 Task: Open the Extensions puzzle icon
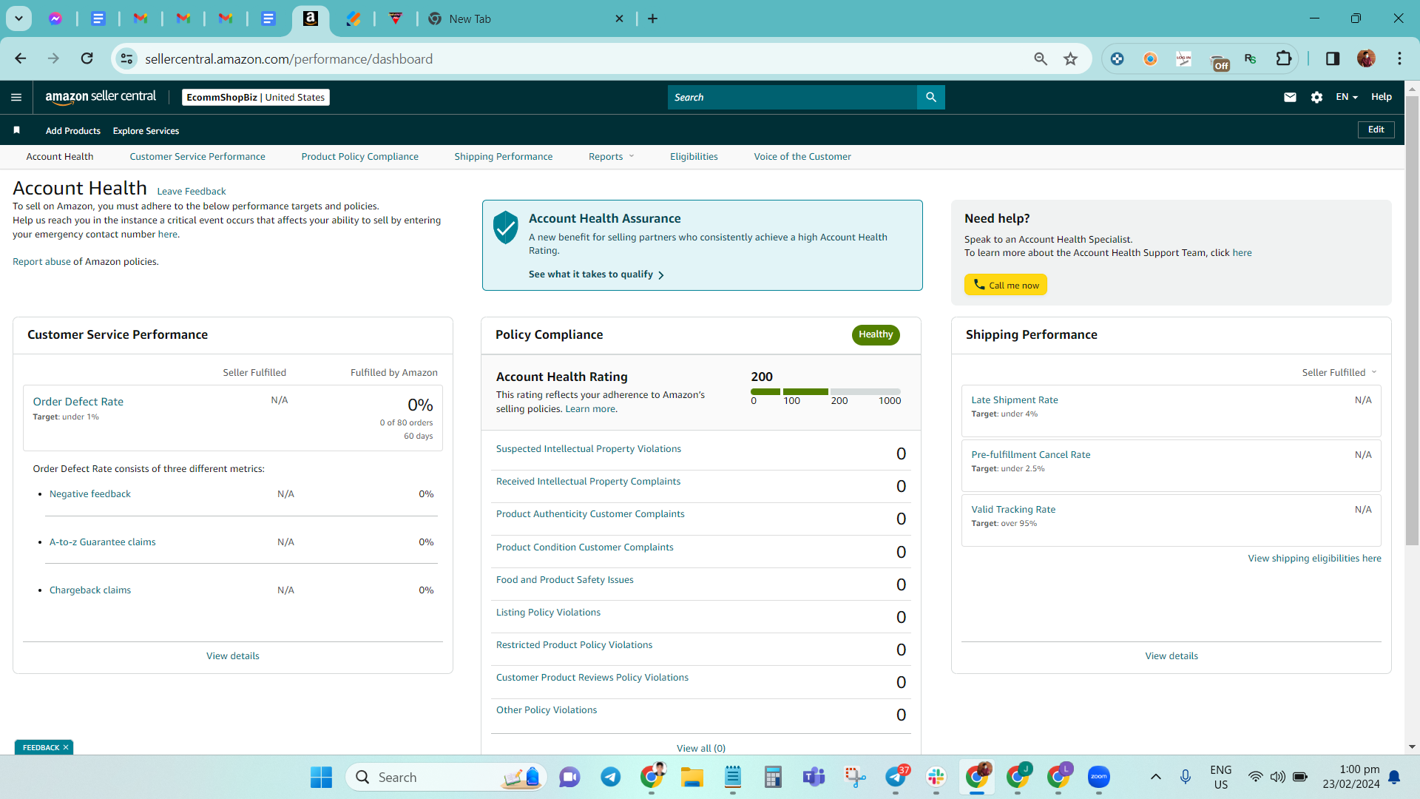click(x=1284, y=58)
